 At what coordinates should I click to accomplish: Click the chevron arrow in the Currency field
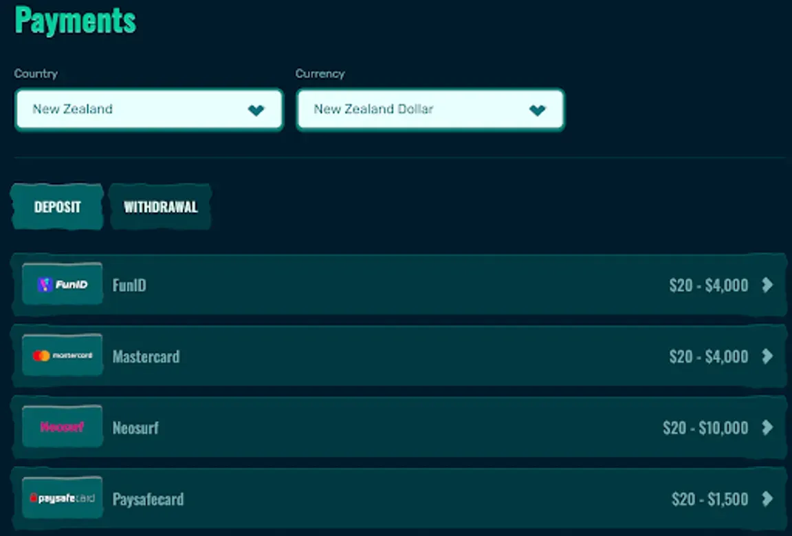(538, 109)
